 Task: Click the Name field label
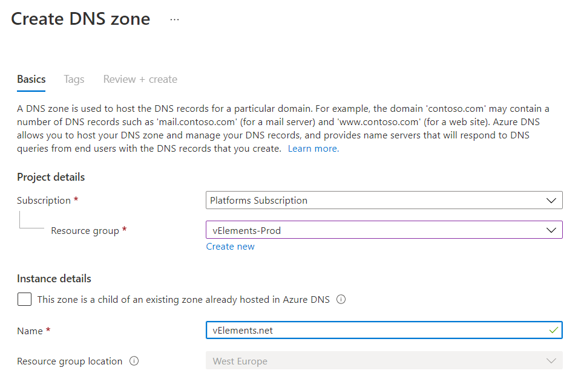click(x=30, y=331)
